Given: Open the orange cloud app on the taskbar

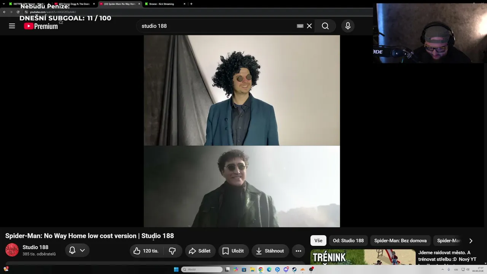Looking at the screenshot, I should [x=302, y=269].
